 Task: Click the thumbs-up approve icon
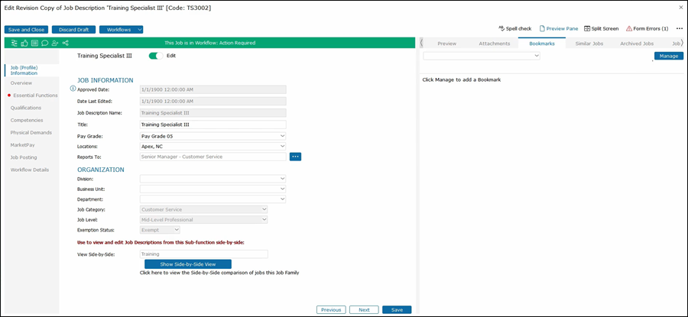point(25,43)
